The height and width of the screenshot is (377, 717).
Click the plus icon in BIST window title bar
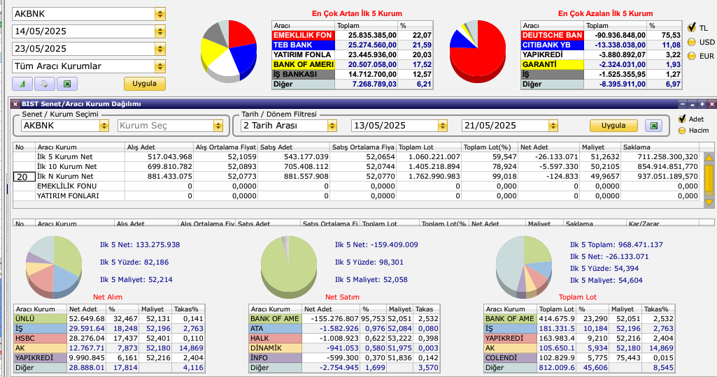tap(702, 104)
